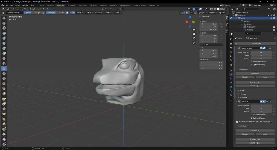The height and width of the screenshot is (150, 277).
Task: Switch to the Modeling workspace tab
Action: coord(50,5)
